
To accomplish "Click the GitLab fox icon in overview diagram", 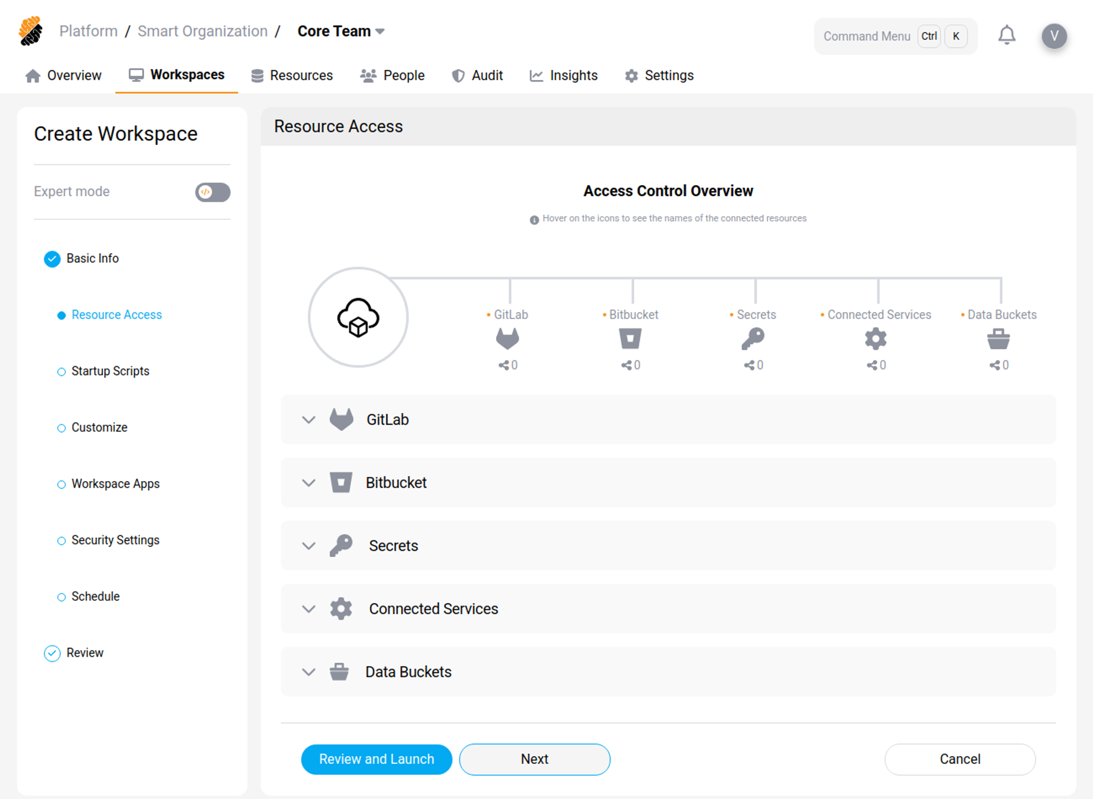I will point(507,338).
